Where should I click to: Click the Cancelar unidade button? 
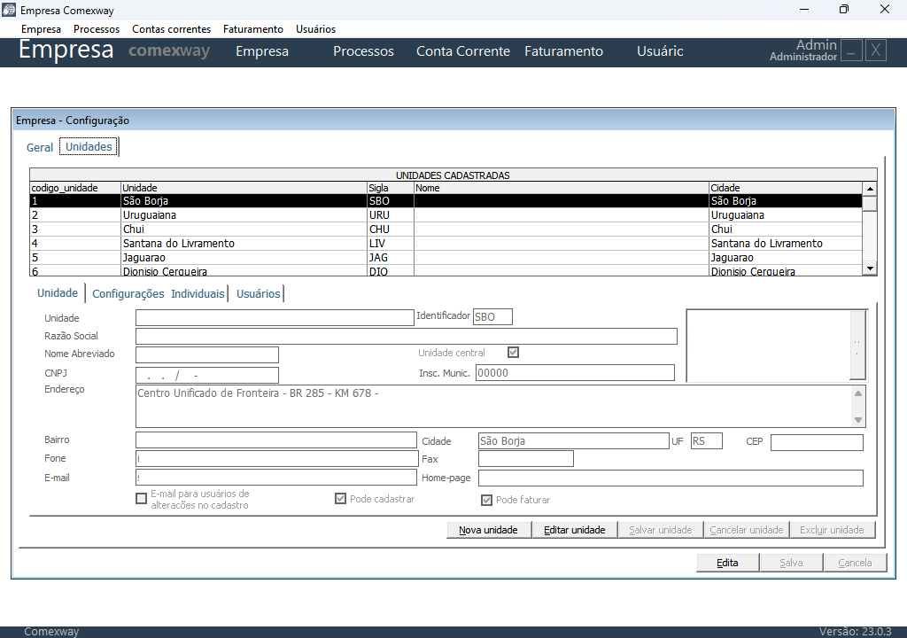(x=746, y=530)
